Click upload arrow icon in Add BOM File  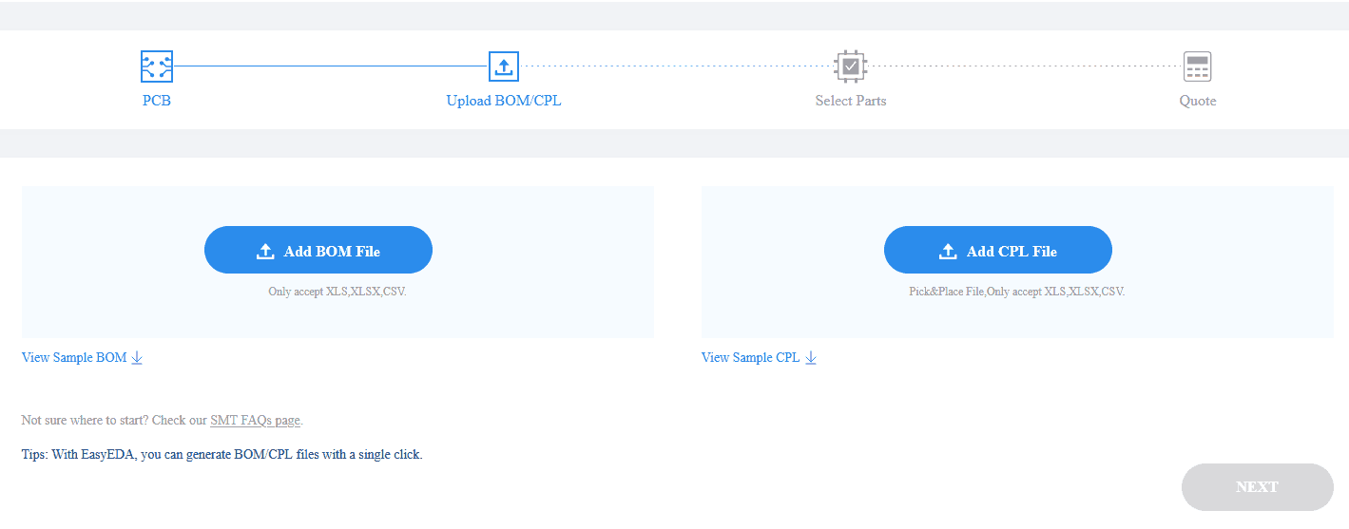click(x=265, y=252)
